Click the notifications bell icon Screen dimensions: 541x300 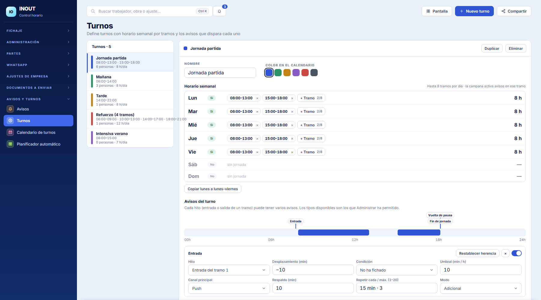[x=219, y=11]
